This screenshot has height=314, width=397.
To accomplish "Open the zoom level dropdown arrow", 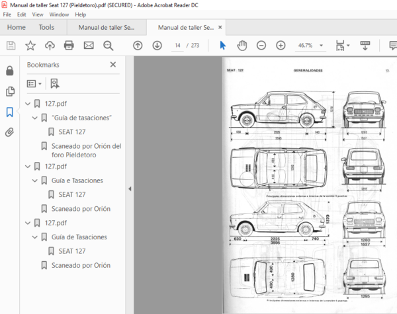I will (322, 46).
